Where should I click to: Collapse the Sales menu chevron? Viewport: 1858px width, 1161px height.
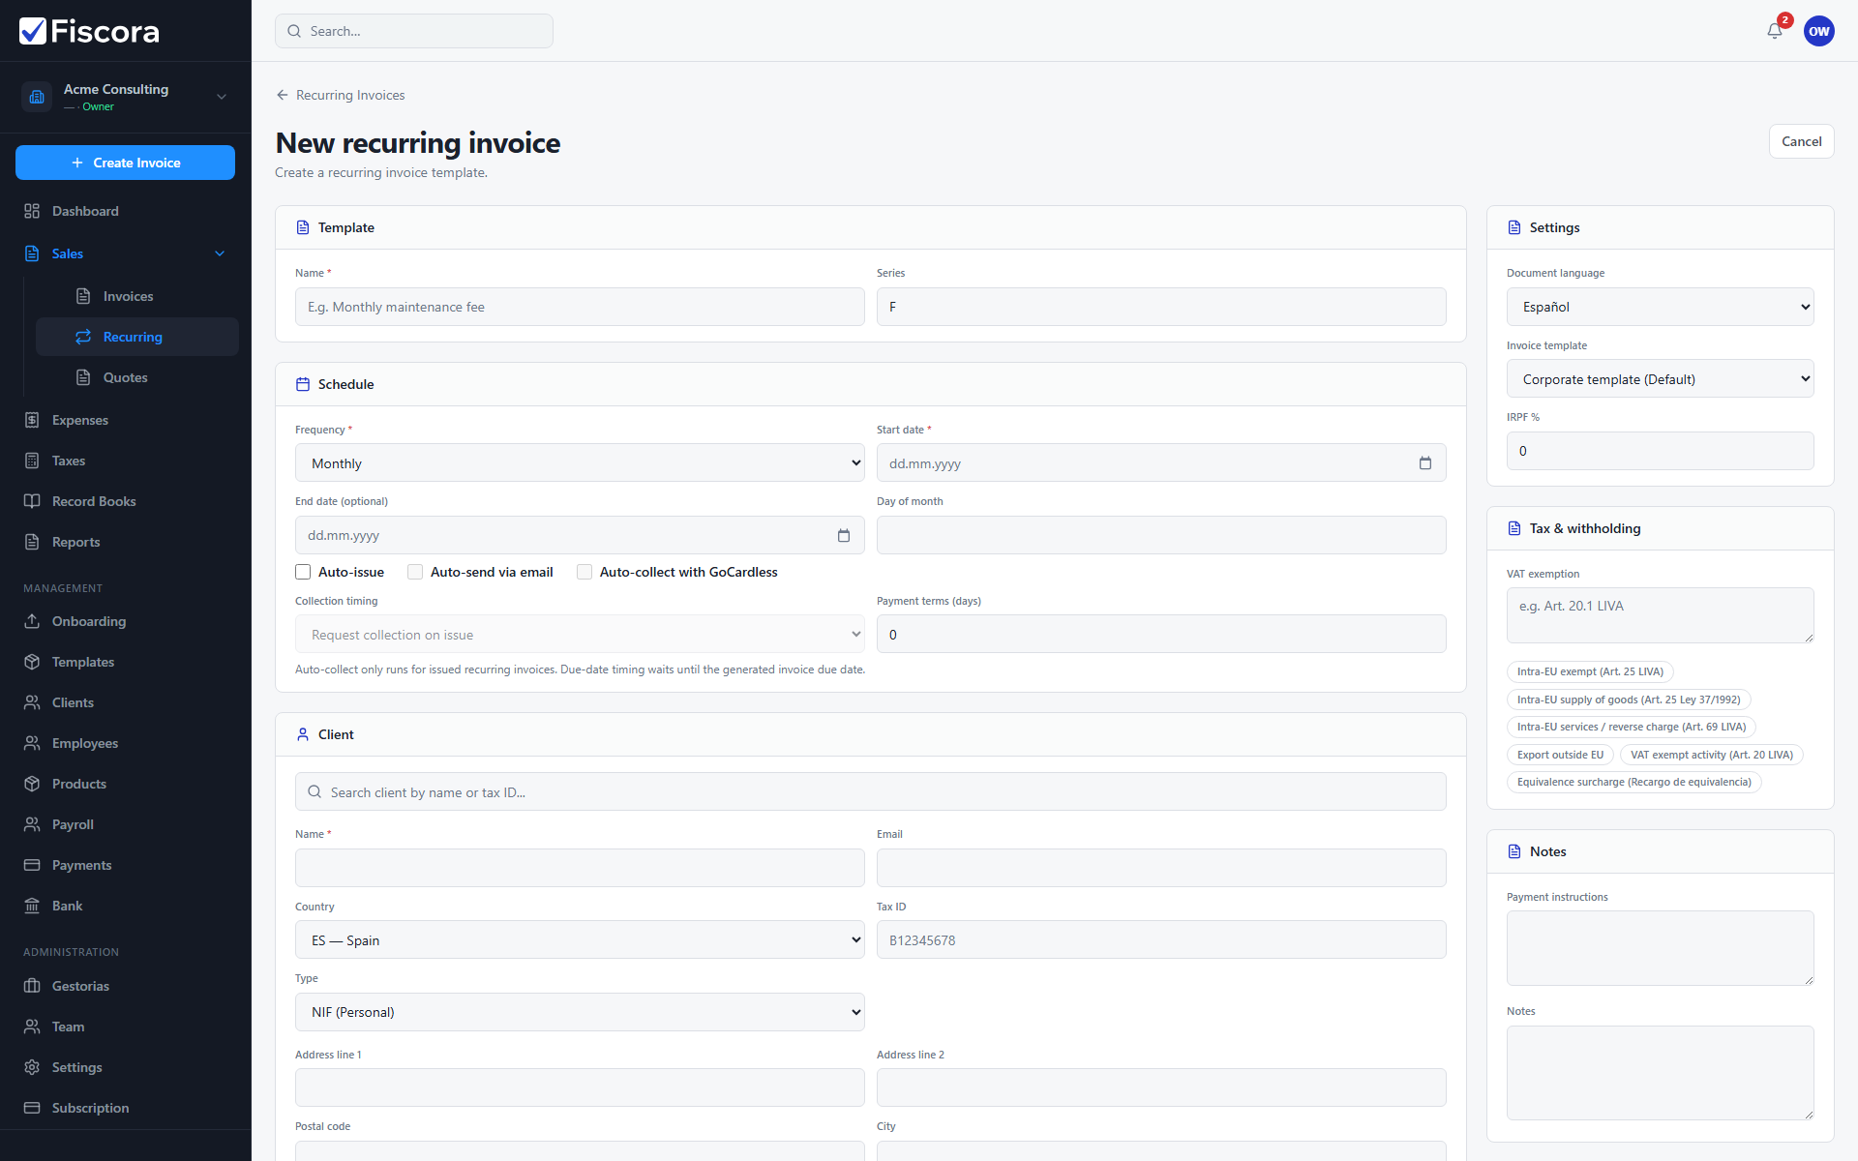coord(220,253)
